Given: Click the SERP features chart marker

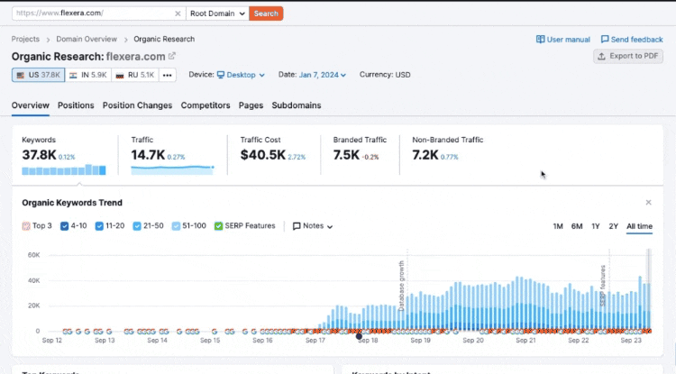Looking at the screenshot, I should pos(603,286).
